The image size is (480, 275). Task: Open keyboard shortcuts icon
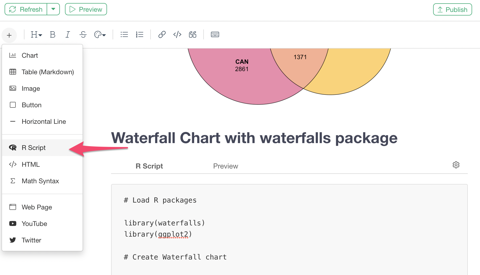click(x=215, y=35)
